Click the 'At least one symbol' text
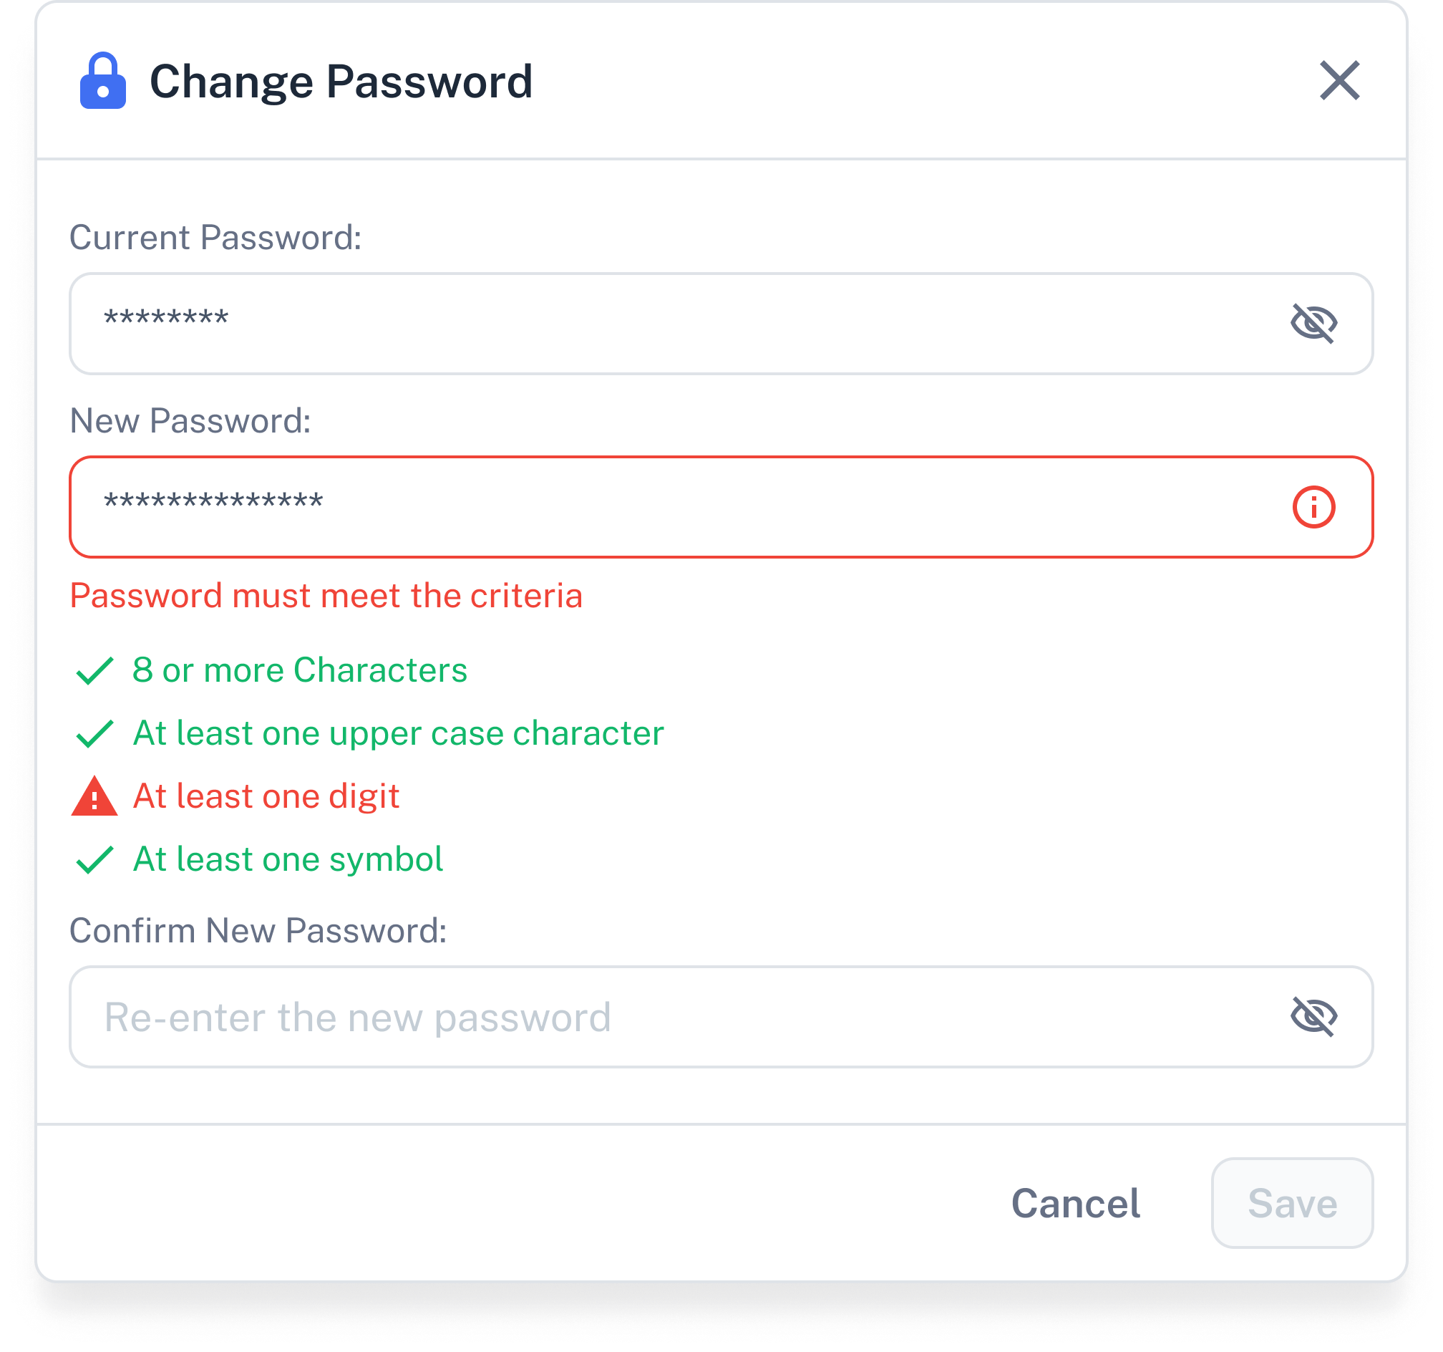The width and height of the screenshot is (1443, 1352). [288, 859]
